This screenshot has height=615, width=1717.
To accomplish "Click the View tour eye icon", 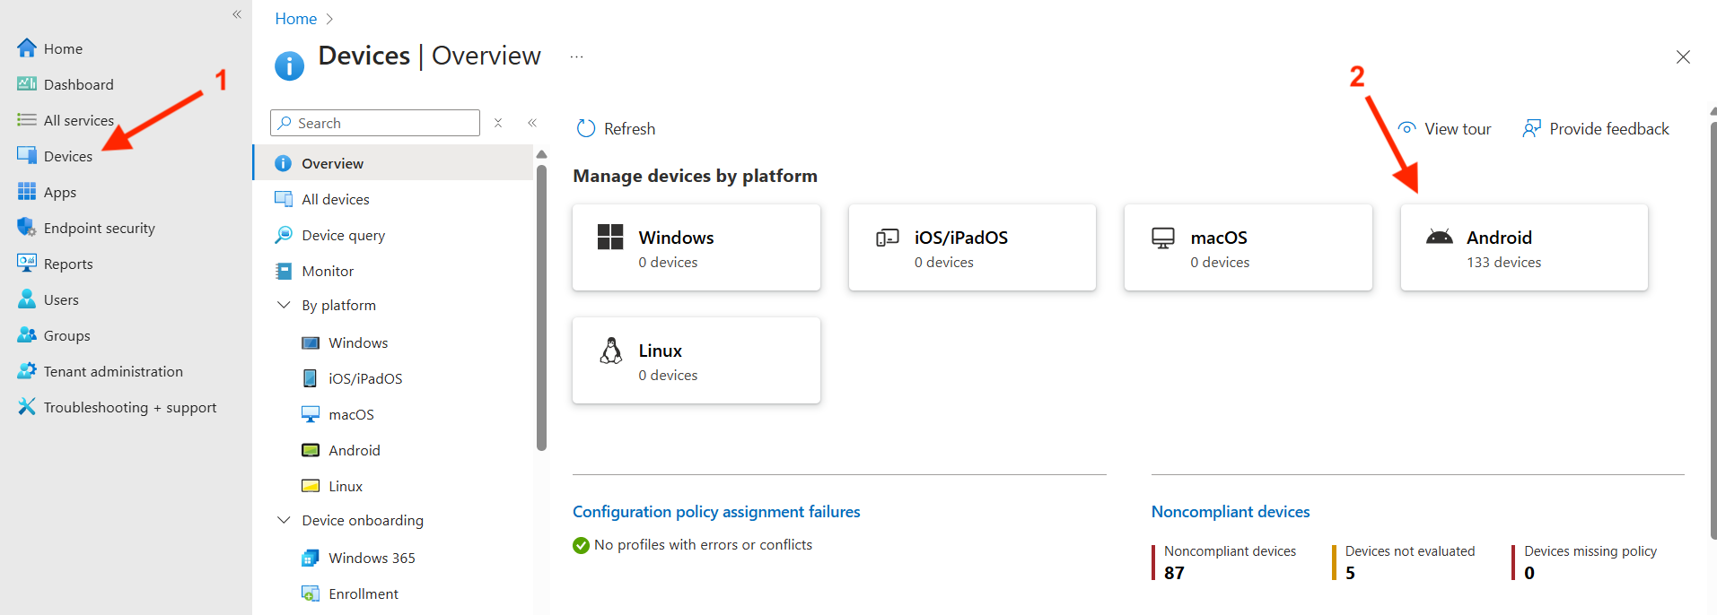I will (1406, 128).
